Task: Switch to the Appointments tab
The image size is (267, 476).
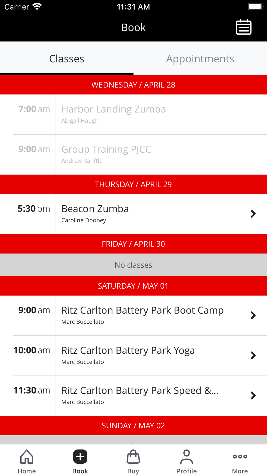Action: (200, 59)
